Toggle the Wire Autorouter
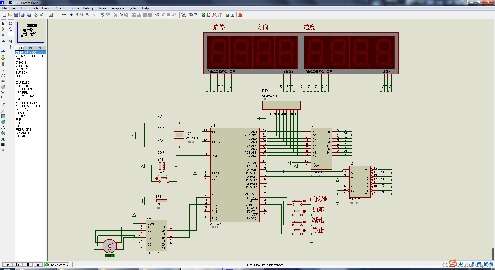 183,15
